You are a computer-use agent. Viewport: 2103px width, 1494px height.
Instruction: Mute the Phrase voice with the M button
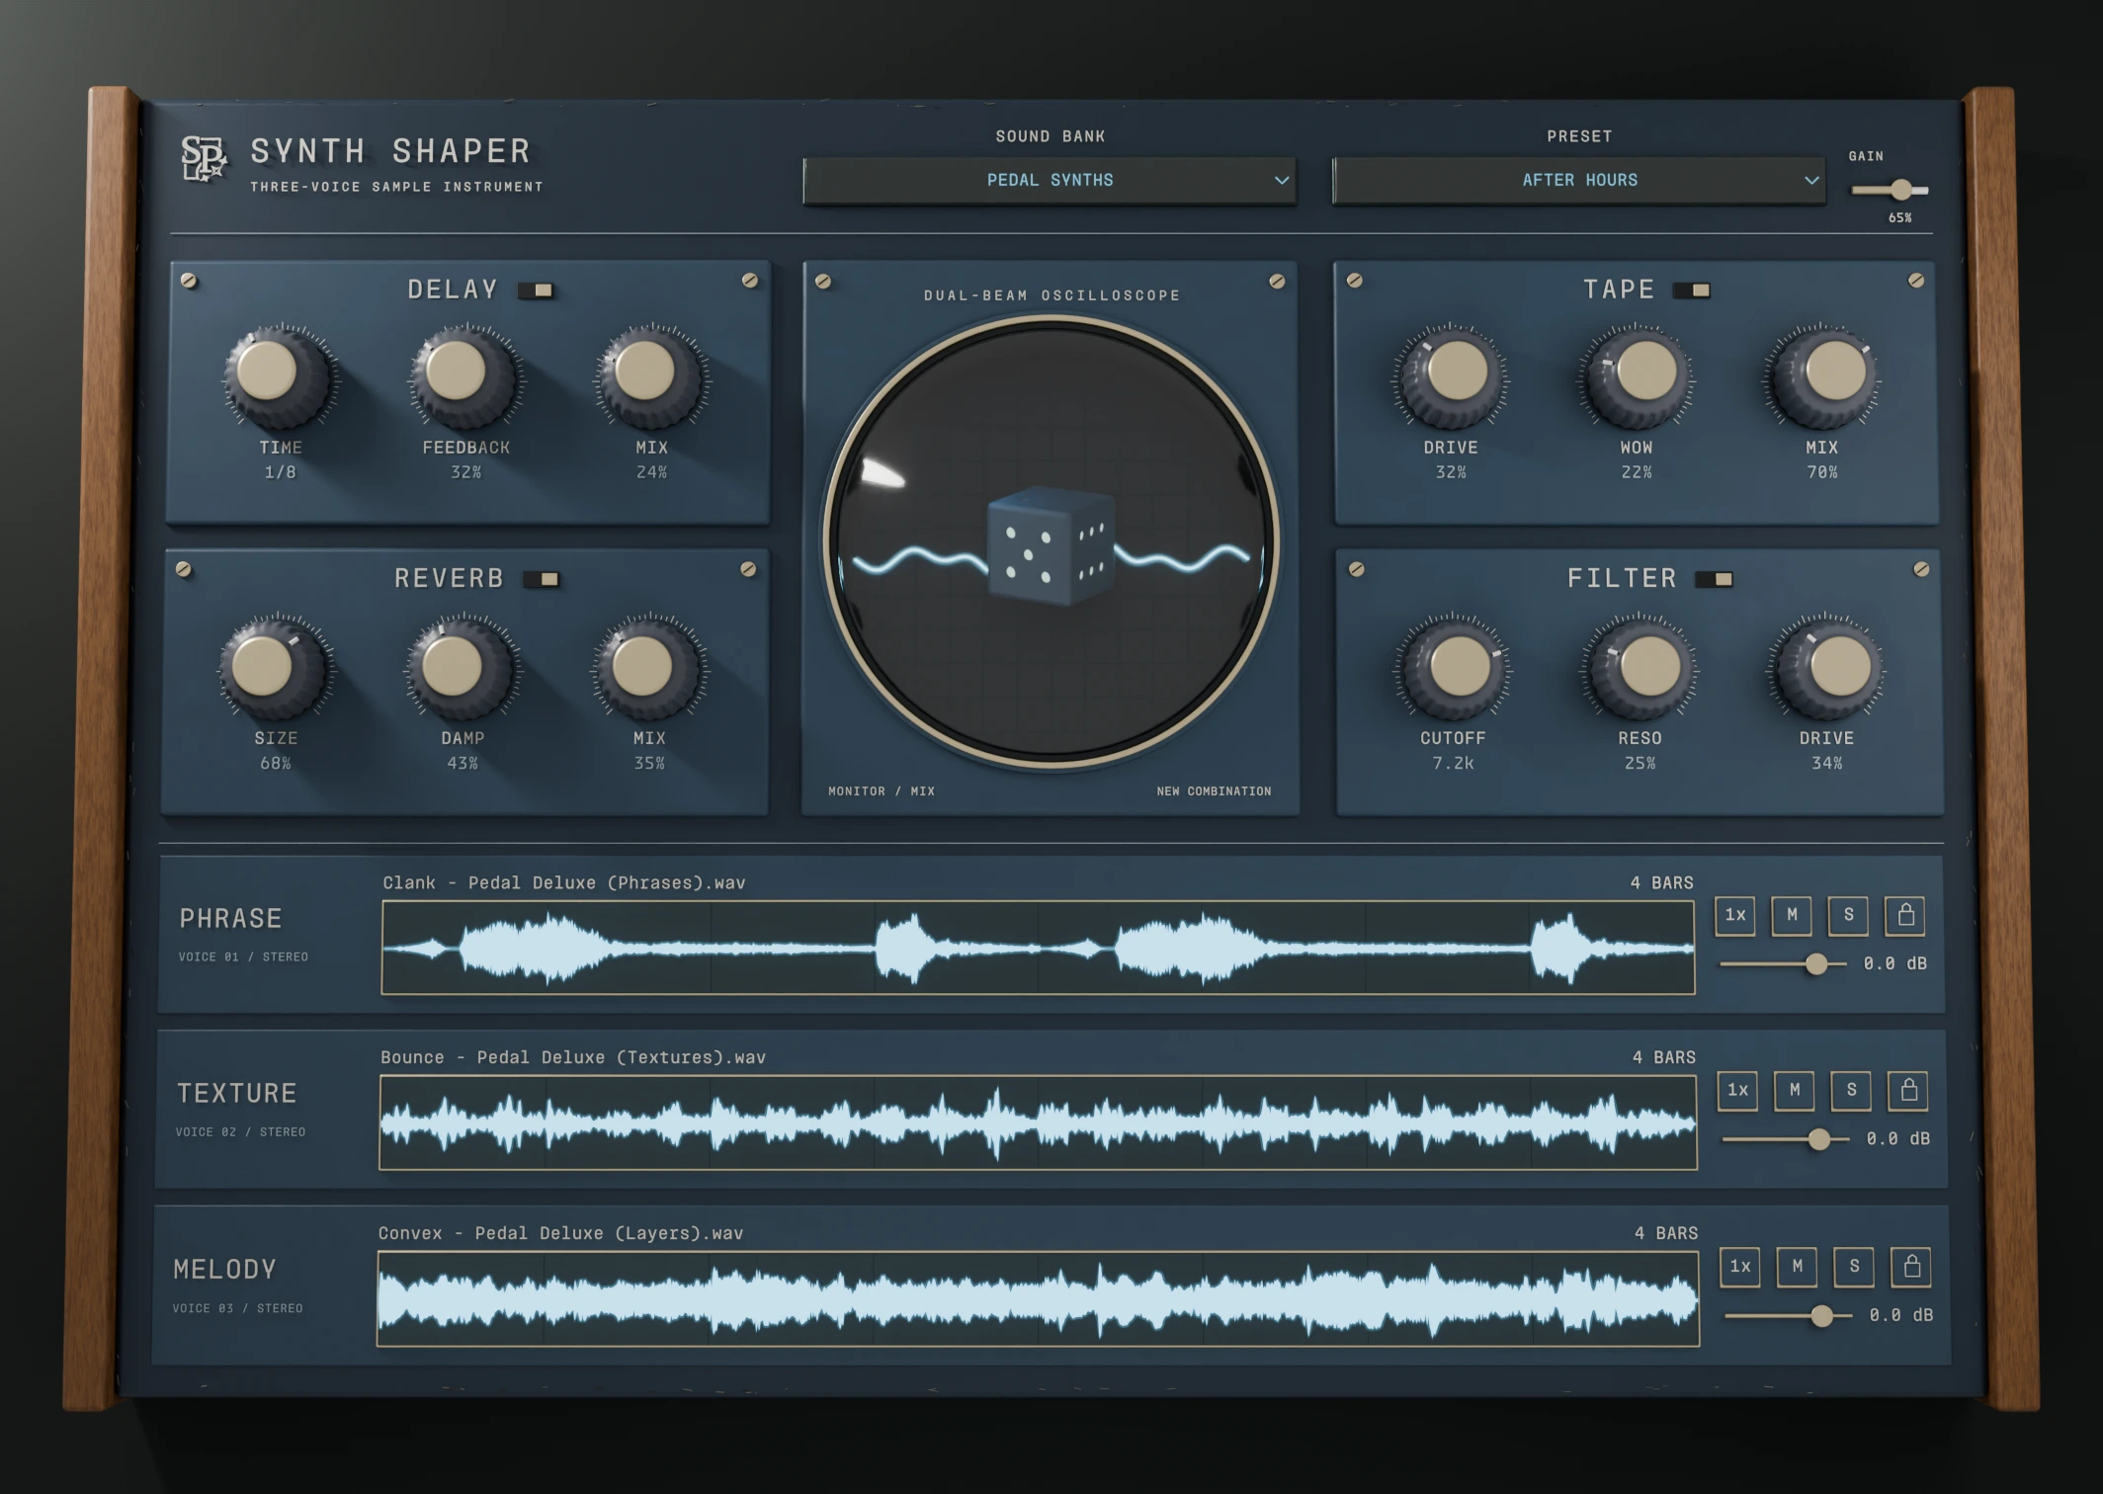coord(1792,916)
